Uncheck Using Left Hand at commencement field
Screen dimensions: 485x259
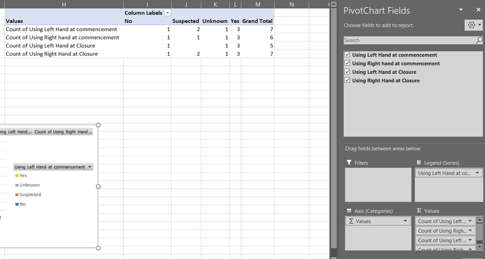[x=347, y=55]
